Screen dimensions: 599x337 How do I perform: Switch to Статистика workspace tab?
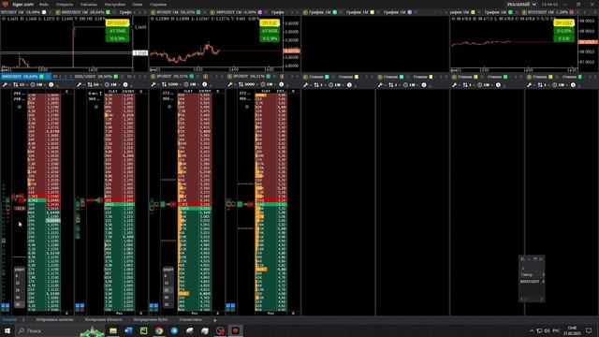coord(190,320)
